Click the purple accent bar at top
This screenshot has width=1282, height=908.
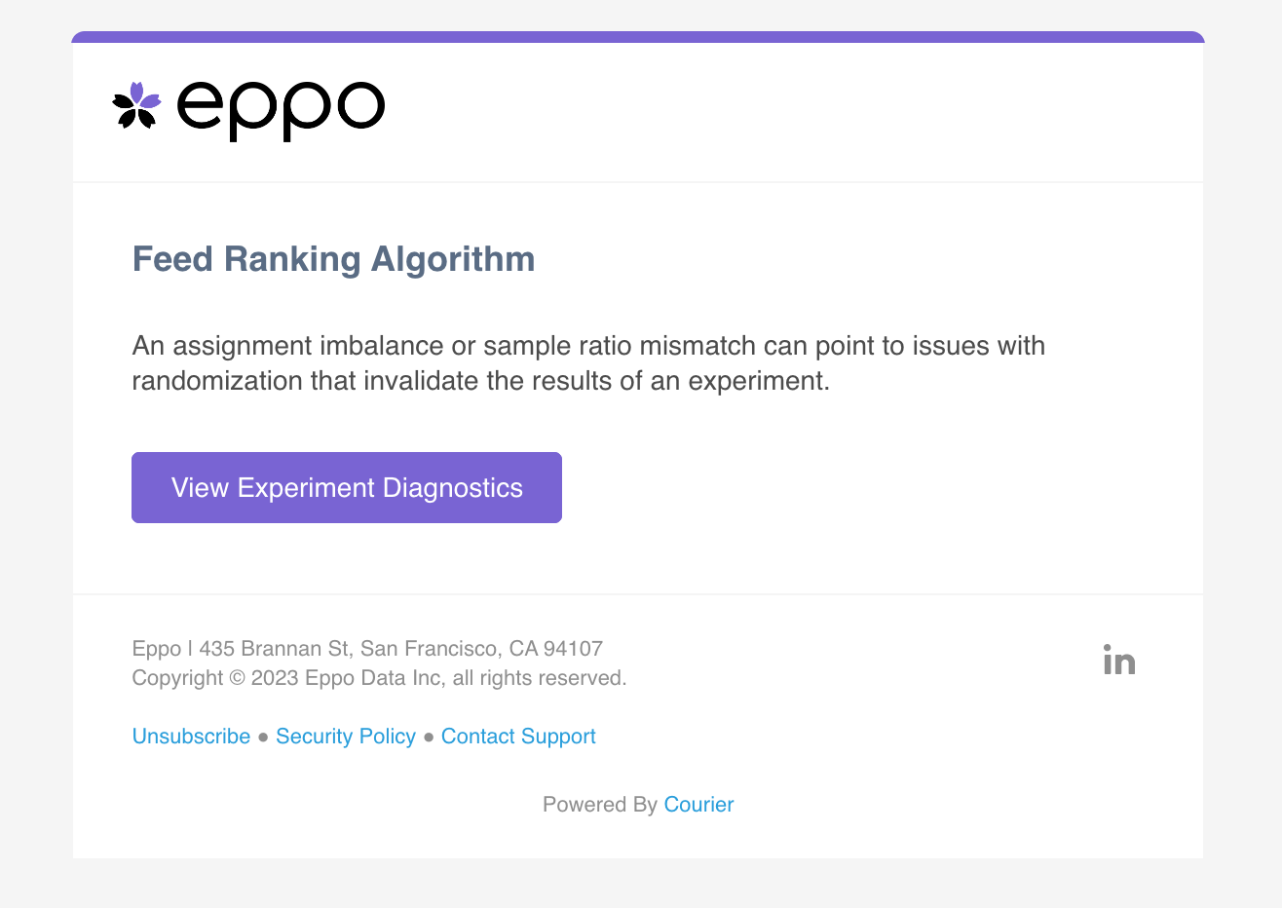pos(638,37)
